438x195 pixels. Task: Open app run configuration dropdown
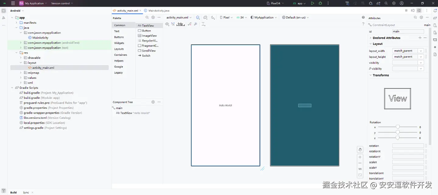pos(299,3)
